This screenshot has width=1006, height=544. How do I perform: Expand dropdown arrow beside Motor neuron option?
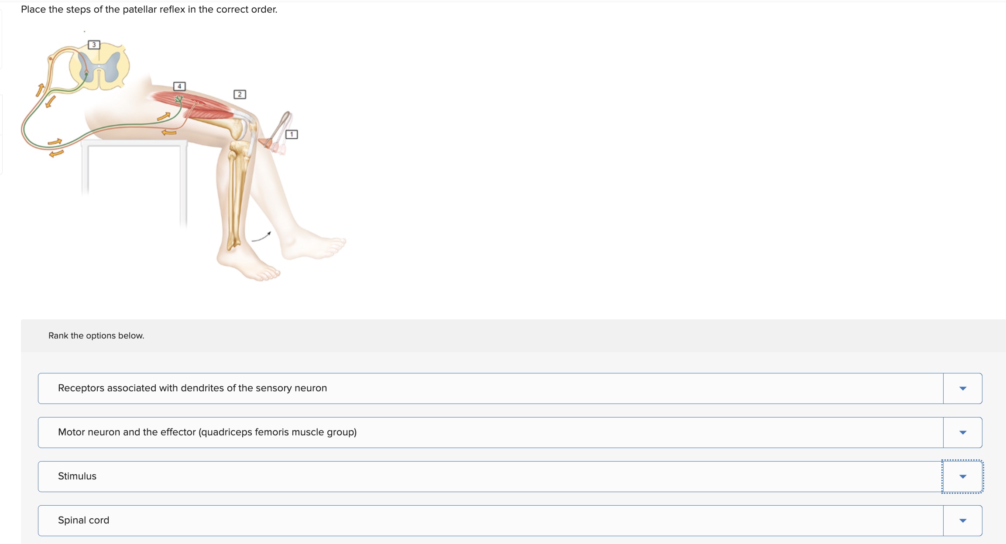tap(962, 432)
